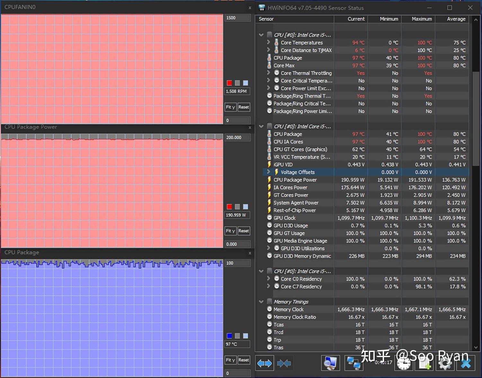Click the blue X close-sensors icon

click(x=466, y=363)
